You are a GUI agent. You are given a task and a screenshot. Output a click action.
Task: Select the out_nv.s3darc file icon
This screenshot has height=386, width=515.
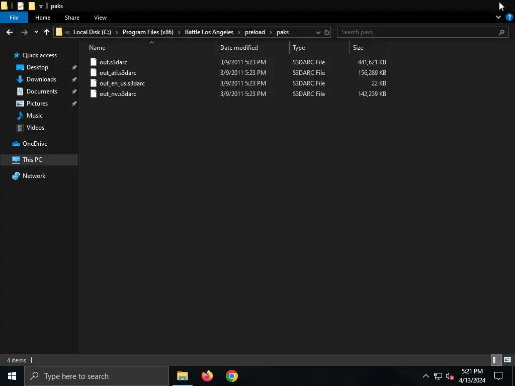(x=94, y=93)
